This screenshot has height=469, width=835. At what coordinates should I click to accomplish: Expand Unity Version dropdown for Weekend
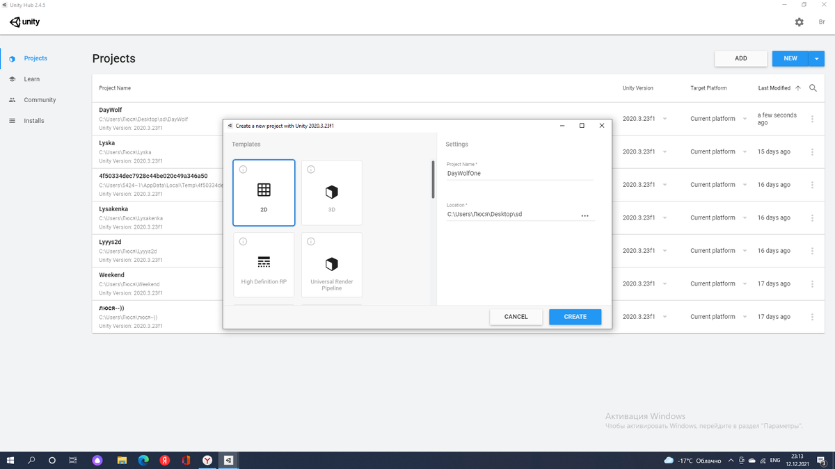[665, 283]
